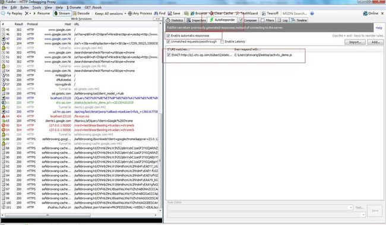
Task: Check the Enable Latency checkbox
Action: (222, 42)
